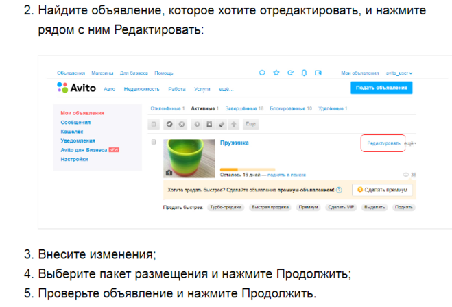Click the Редактировать link
Image resolution: width=452 pixels, height=307 pixels.
(x=383, y=143)
